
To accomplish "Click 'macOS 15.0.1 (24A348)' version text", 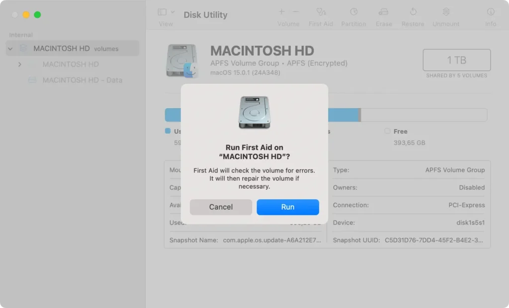I will coord(245,73).
